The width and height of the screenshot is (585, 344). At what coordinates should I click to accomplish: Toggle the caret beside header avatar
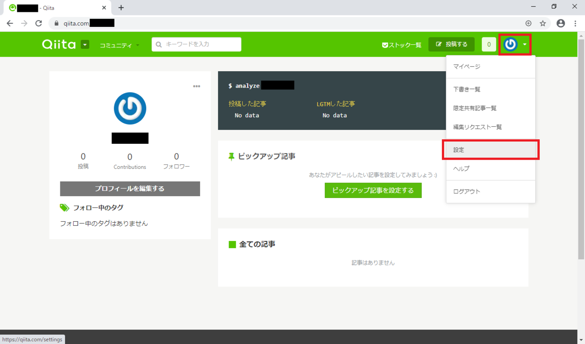pos(525,45)
